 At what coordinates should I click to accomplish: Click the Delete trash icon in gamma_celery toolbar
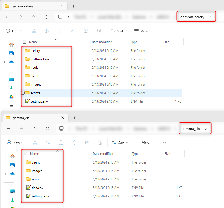[x=99, y=31]
